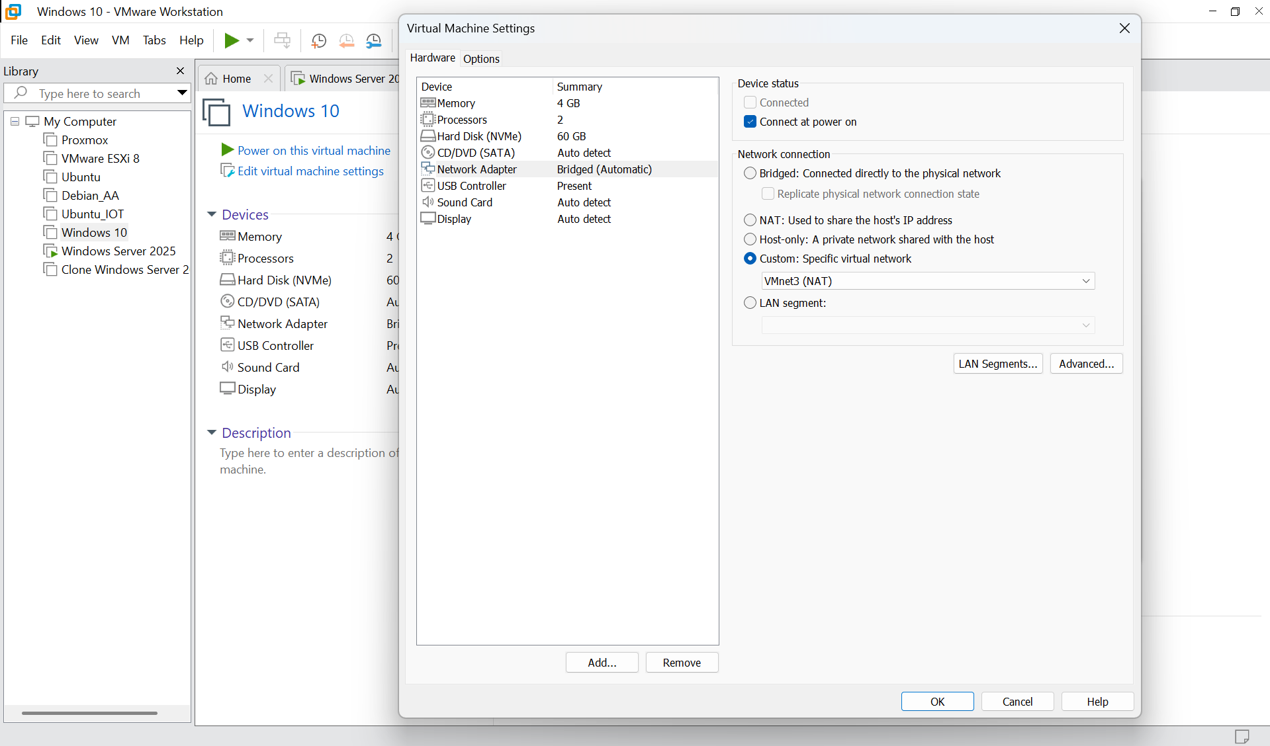This screenshot has height=746, width=1270.
Task: Click the green Power On toolbar icon
Action: [x=231, y=40]
